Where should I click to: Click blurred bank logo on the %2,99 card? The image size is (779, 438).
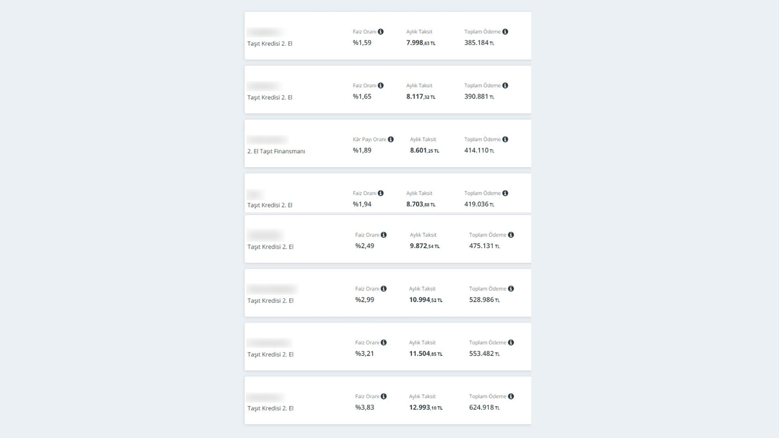[x=272, y=289]
